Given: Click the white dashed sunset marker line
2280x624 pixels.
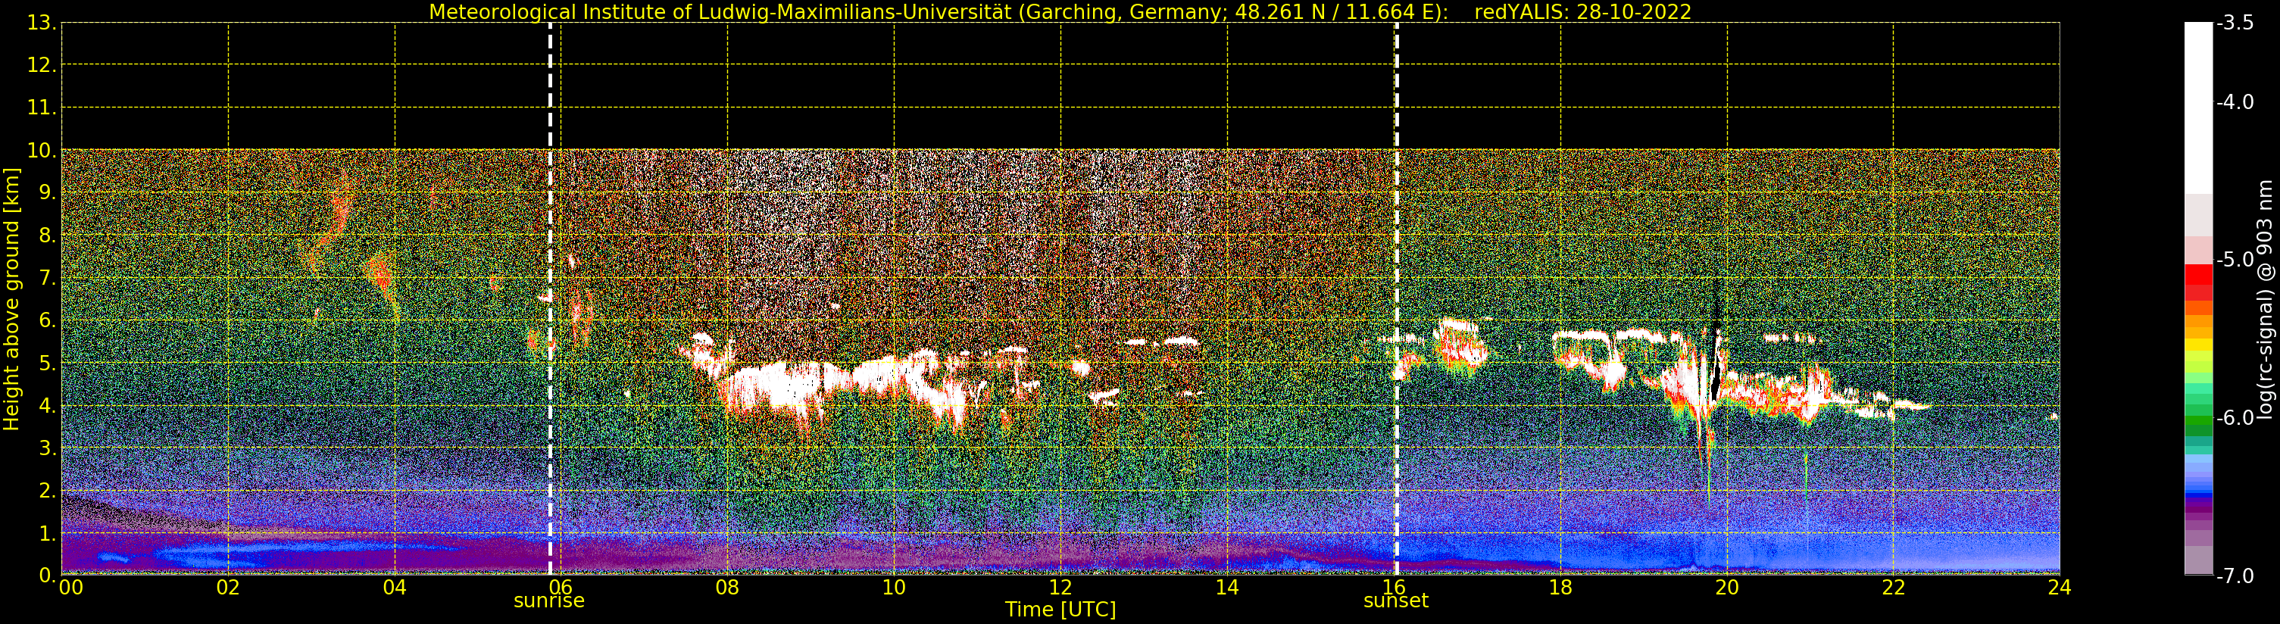Looking at the screenshot, I should tap(1397, 299).
